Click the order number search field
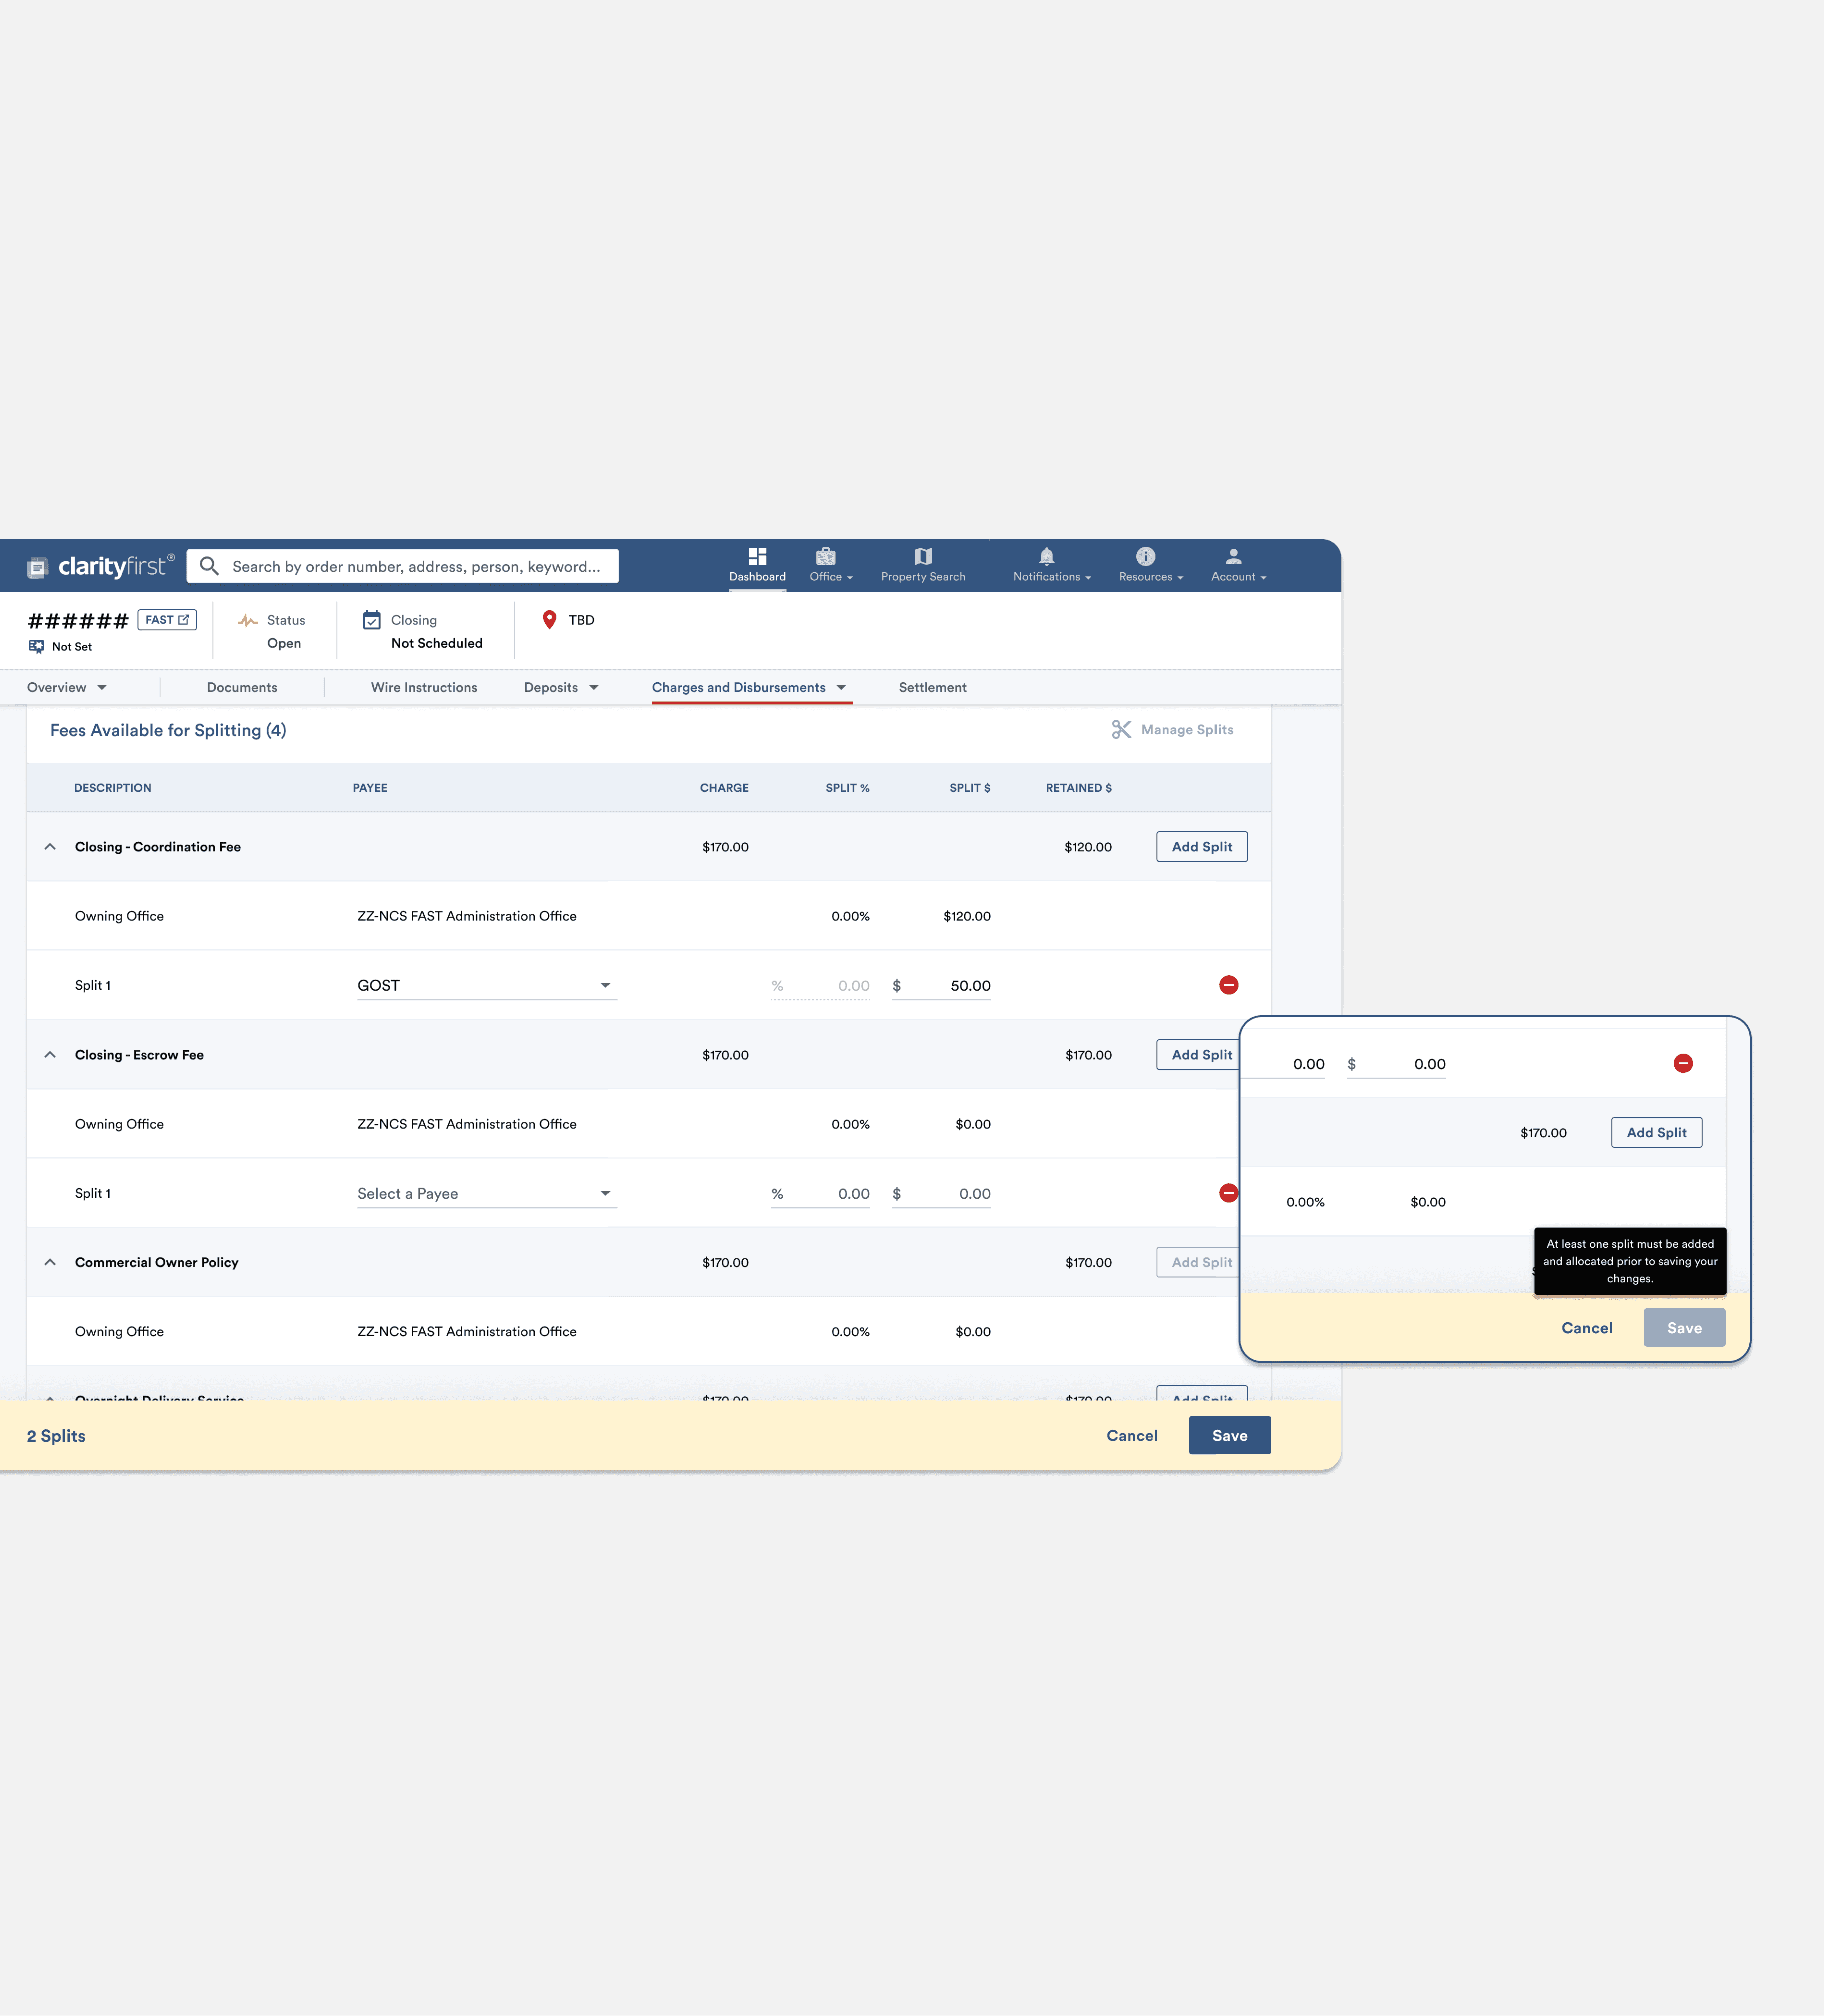 pyautogui.click(x=400, y=566)
